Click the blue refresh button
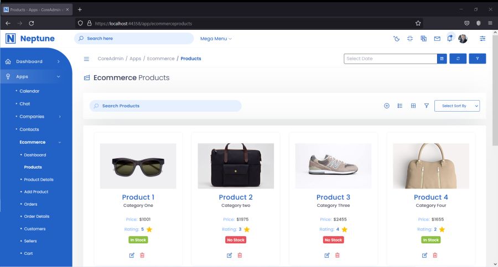Image resolution: width=498 pixels, height=267 pixels. click(458, 59)
